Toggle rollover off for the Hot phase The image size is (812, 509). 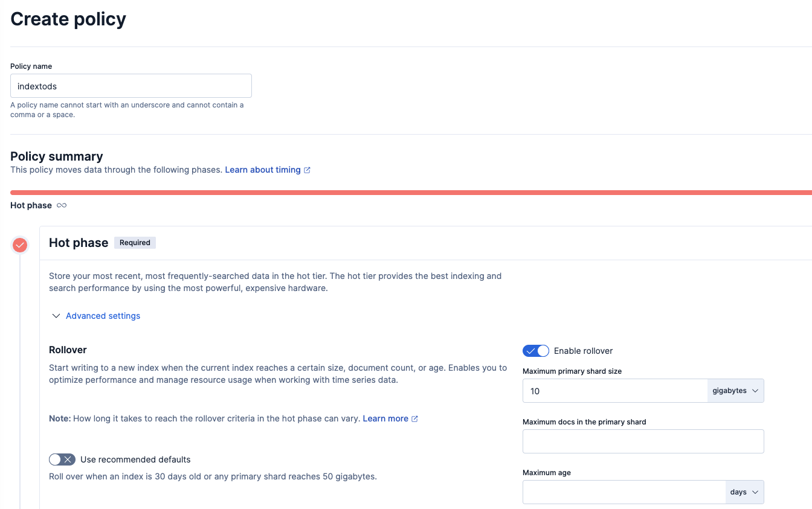coord(536,350)
